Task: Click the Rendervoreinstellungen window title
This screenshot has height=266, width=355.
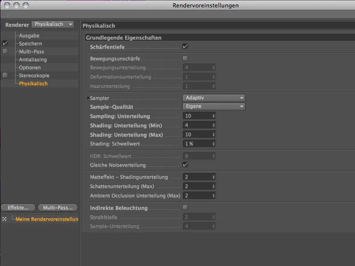Action: (205, 5)
